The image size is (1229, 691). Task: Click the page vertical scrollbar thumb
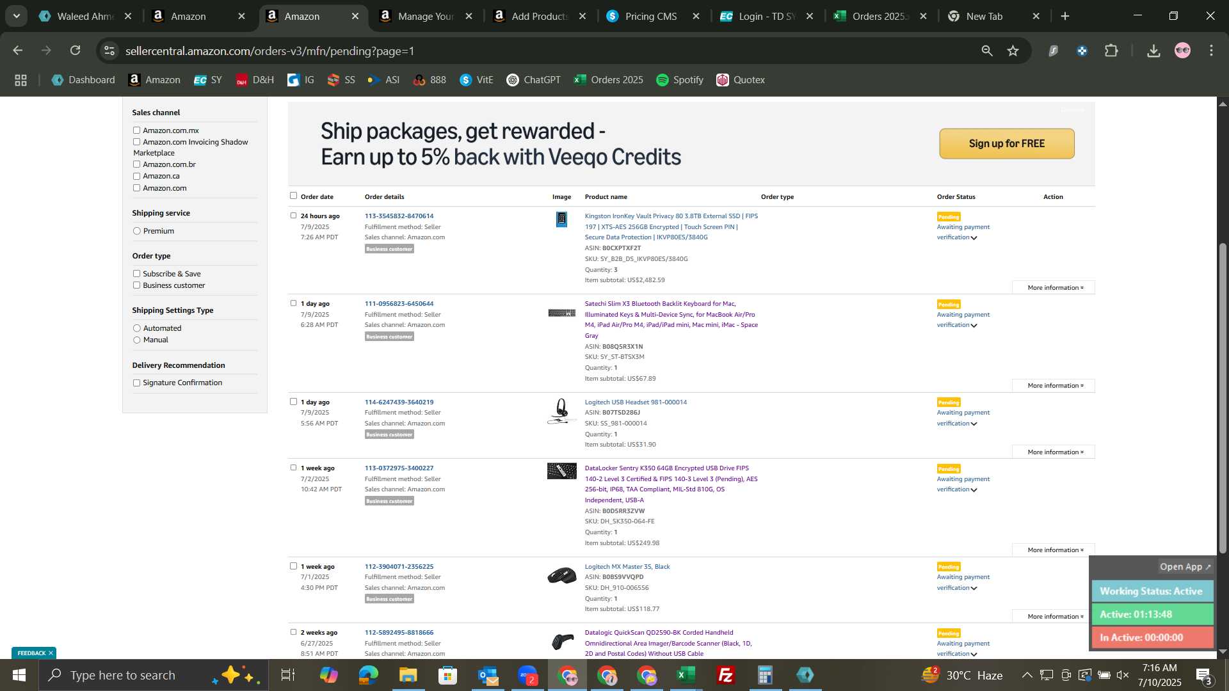click(1223, 397)
